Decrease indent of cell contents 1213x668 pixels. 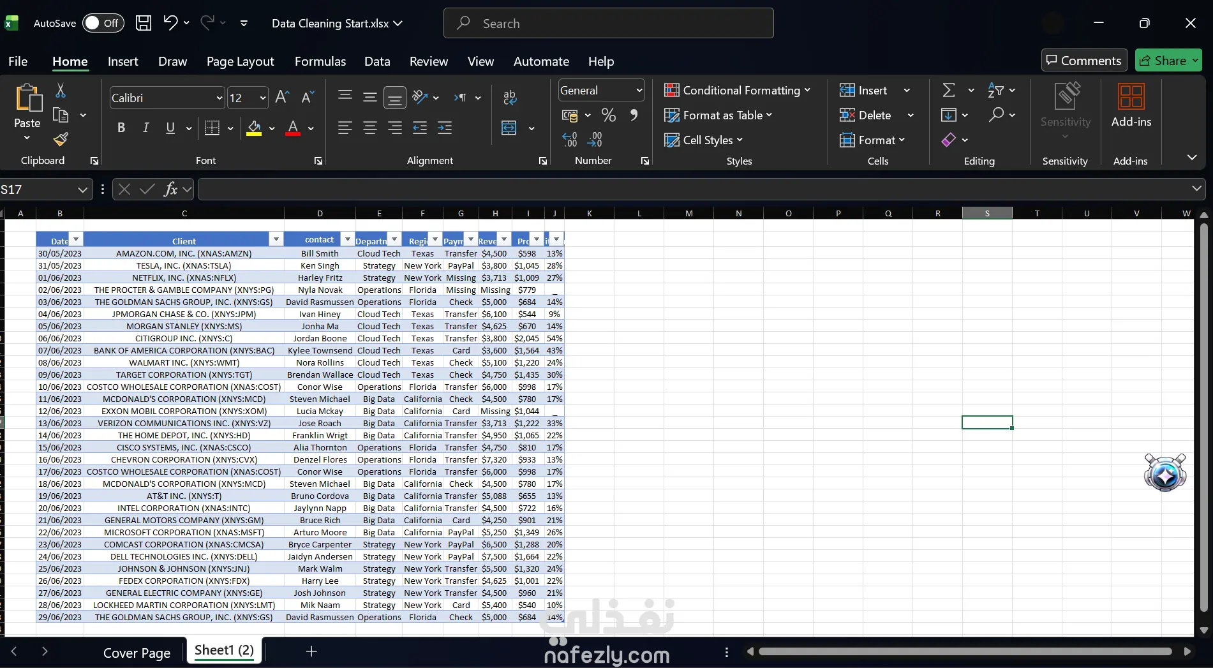420,128
